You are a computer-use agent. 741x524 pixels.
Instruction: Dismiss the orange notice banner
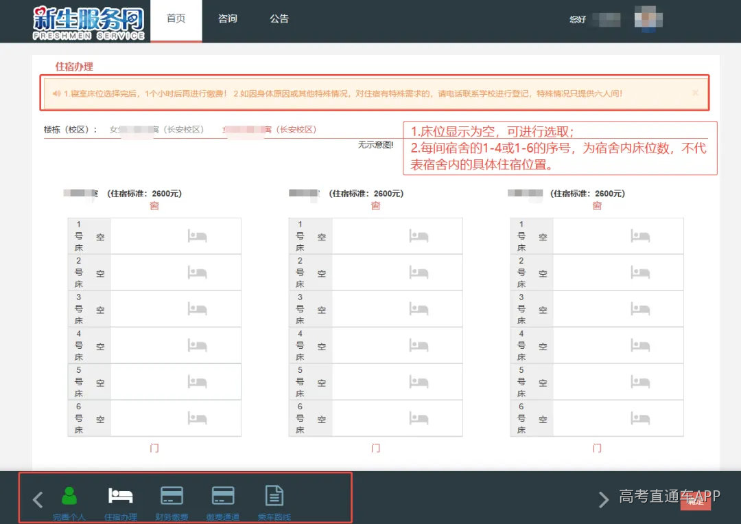coord(695,93)
